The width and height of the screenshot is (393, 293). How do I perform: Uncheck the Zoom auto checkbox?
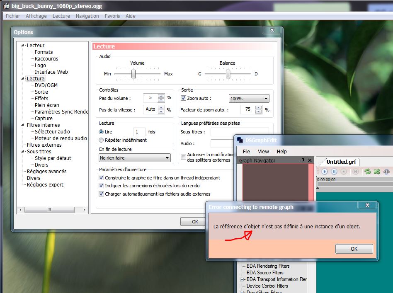[184, 98]
